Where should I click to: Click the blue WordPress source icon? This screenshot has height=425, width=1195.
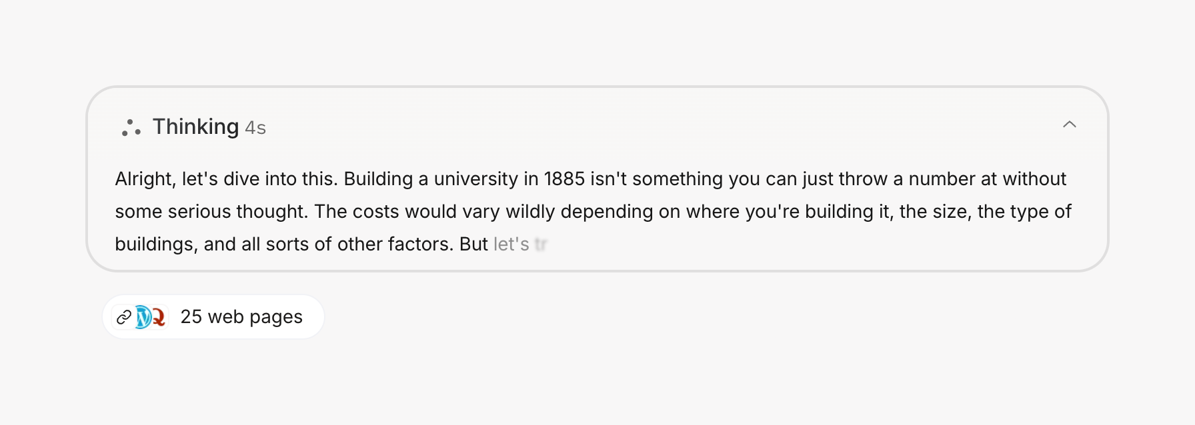pyautogui.click(x=142, y=317)
